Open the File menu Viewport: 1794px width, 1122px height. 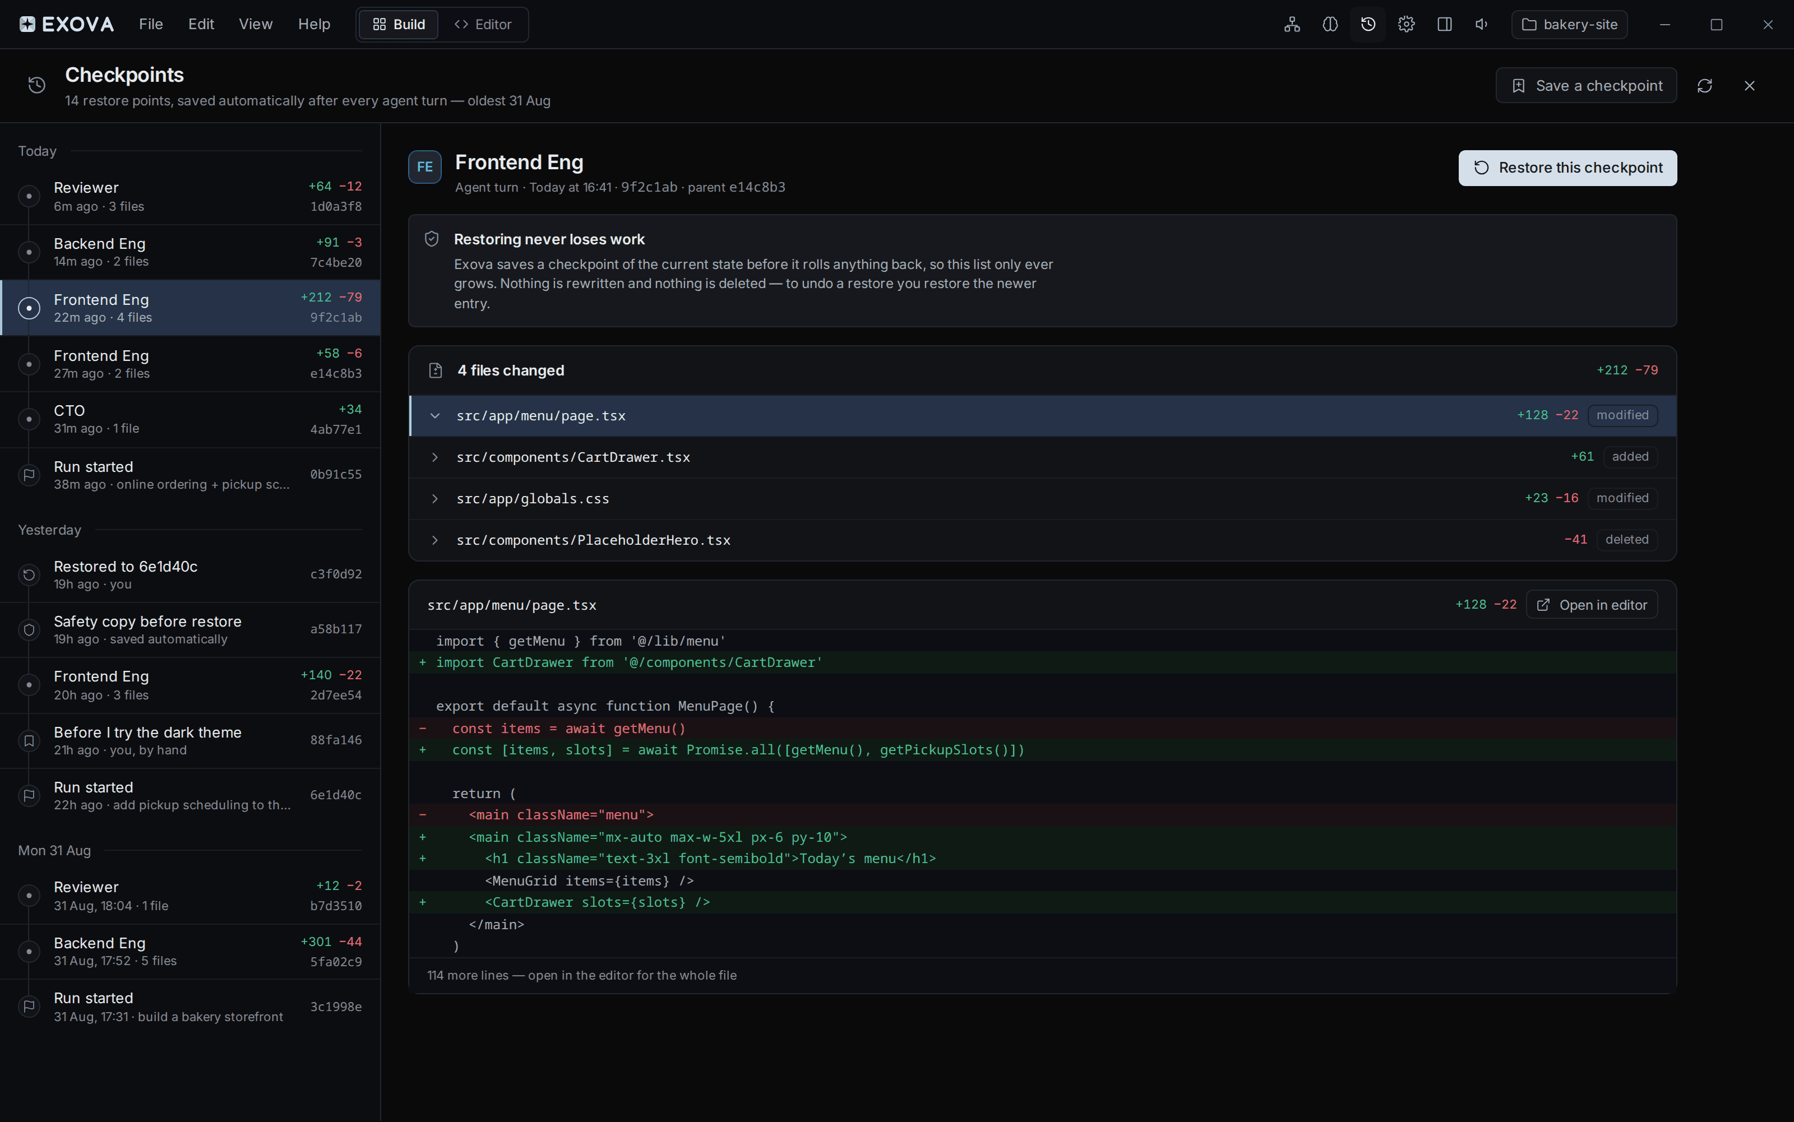[x=151, y=25]
